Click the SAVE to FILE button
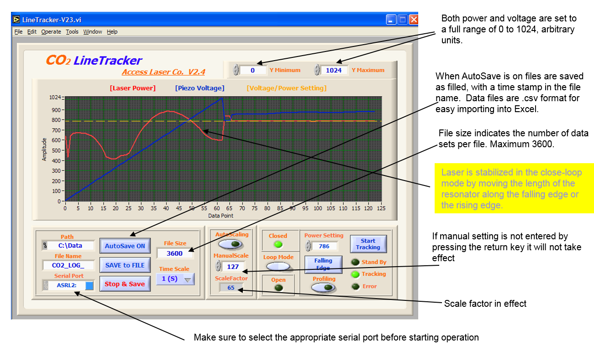594x356 pixels. [x=125, y=265]
